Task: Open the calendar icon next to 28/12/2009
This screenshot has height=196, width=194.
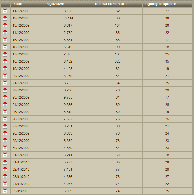Action: click(5, 133)
